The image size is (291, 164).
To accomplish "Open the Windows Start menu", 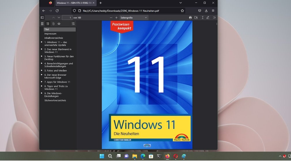I will (102, 156).
